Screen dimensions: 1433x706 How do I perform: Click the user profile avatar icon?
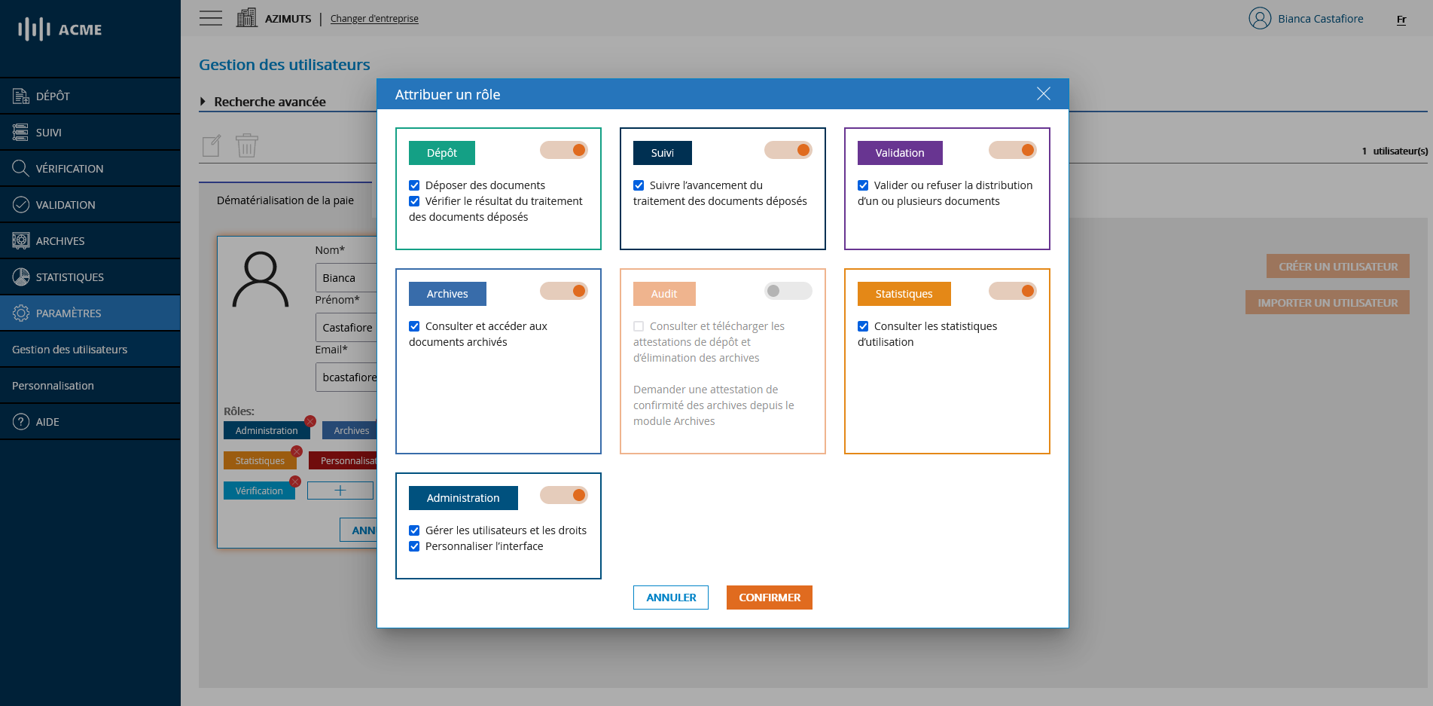(1259, 18)
